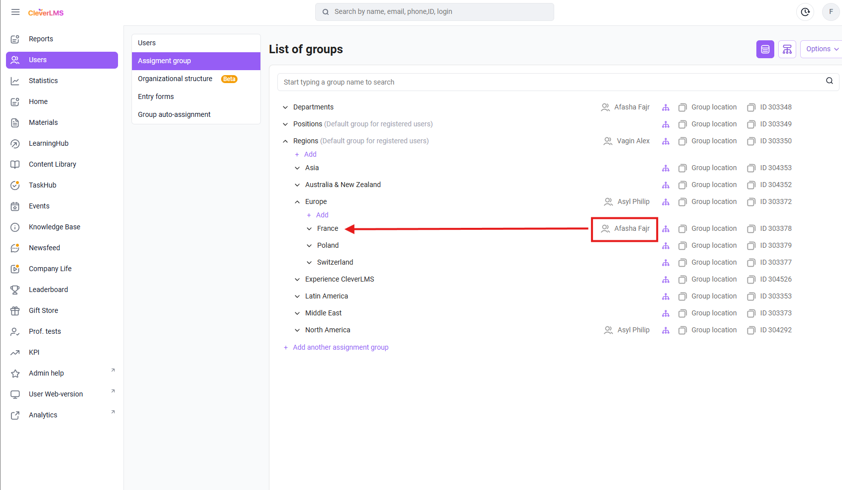Open Organizational structure menu item
842x490 pixels.
click(175, 79)
